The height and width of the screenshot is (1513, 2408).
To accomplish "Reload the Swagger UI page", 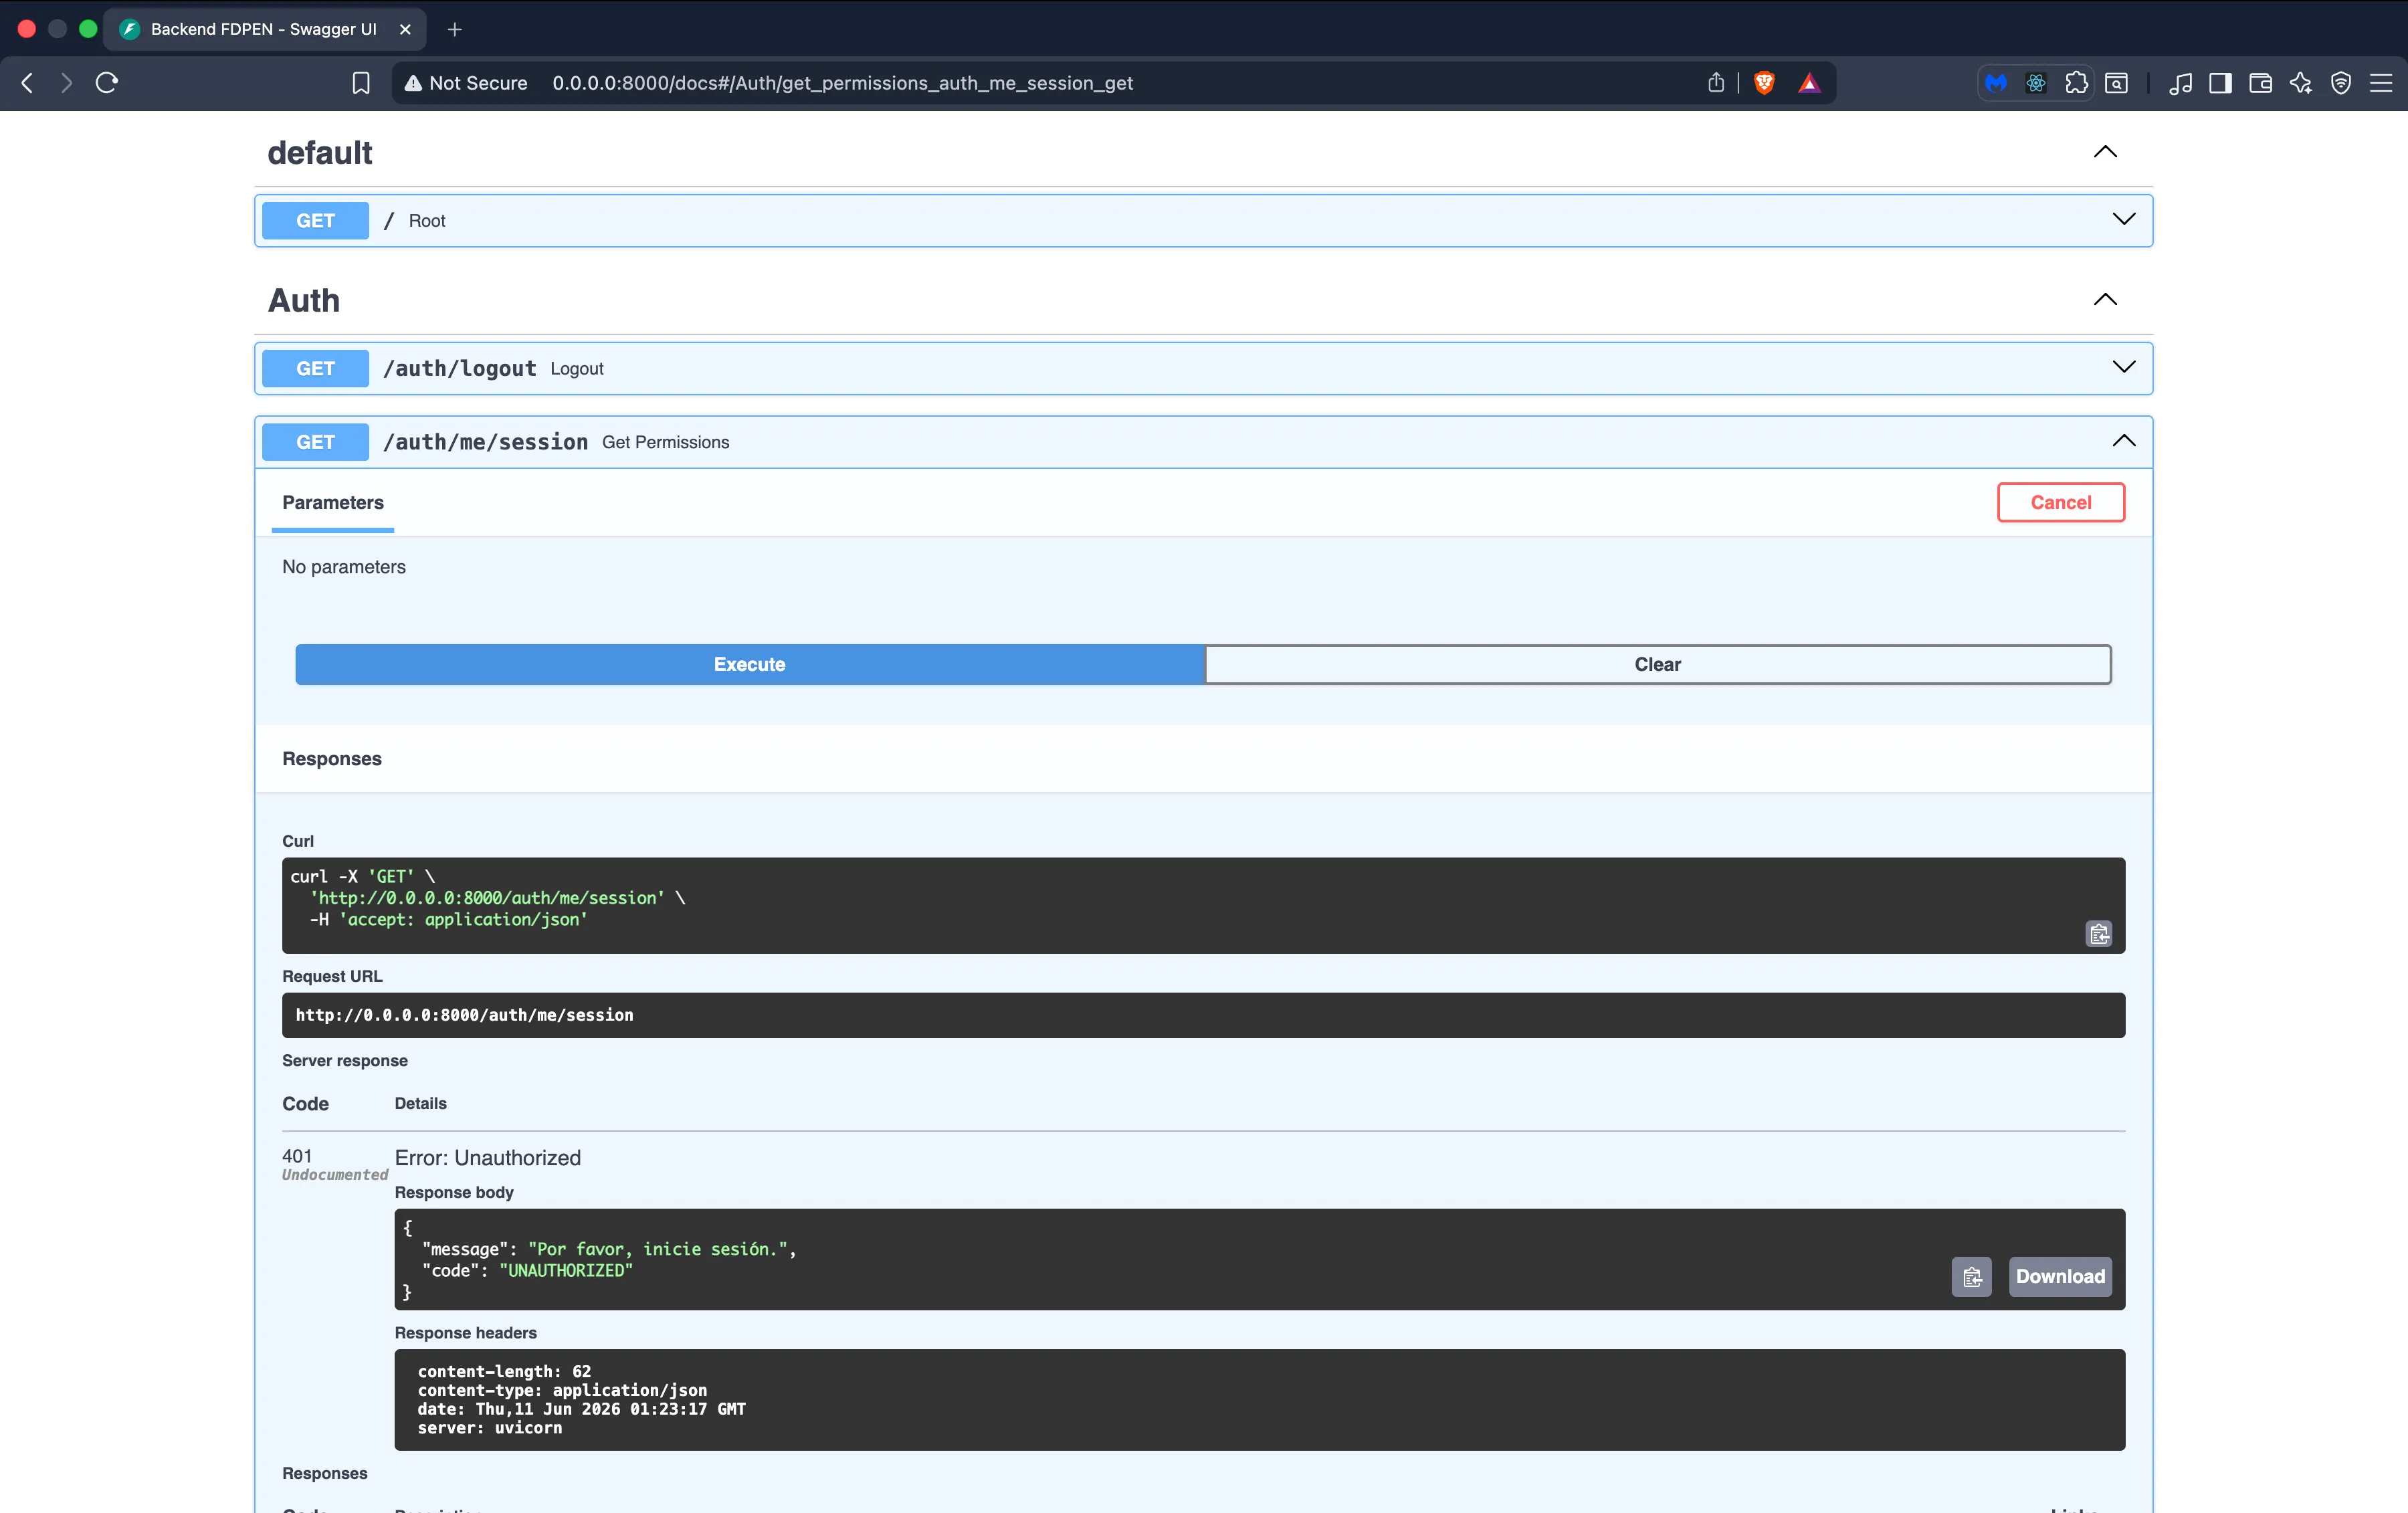I will click(x=107, y=83).
